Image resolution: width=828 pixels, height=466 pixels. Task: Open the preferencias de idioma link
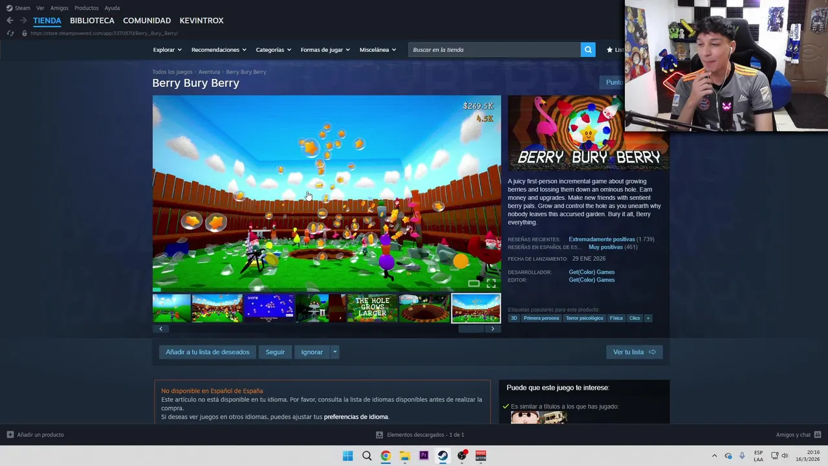356,417
